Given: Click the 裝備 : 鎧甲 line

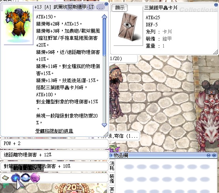Looking at the screenshot, I should (159, 39).
